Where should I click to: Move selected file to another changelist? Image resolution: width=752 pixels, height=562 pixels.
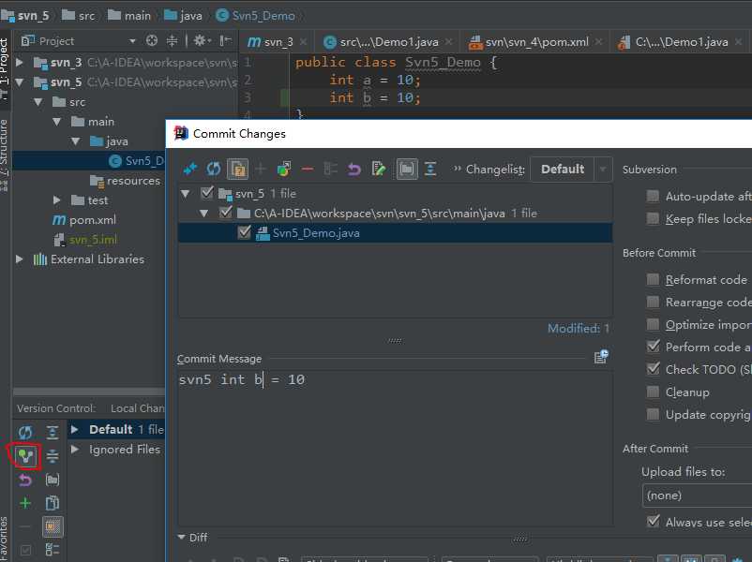point(284,169)
